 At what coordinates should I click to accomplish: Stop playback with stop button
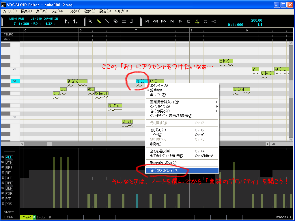point(189,21)
